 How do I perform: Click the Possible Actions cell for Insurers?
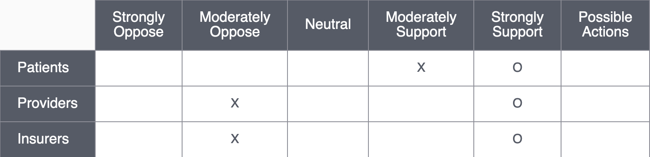coord(605,139)
